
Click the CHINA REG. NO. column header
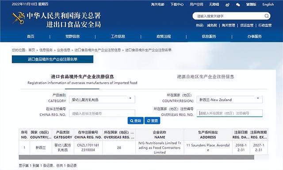click(x=88, y=135)
